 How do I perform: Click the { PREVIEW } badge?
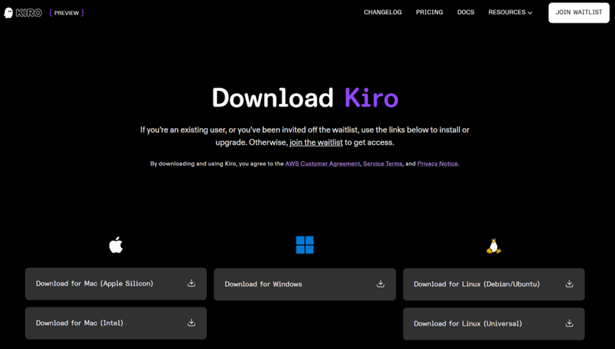pos(67,13)
